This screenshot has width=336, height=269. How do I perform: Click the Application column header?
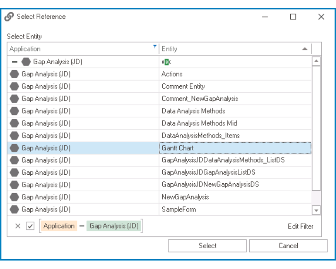(76, 49)
